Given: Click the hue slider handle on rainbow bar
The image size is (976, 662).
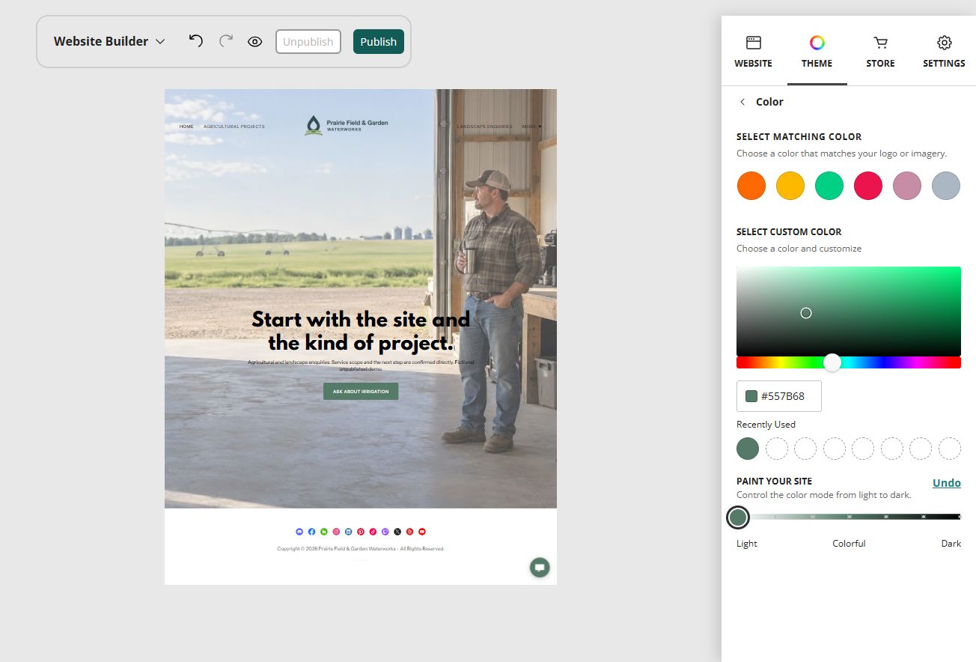Looking at the screenshot, I should 832,362.
